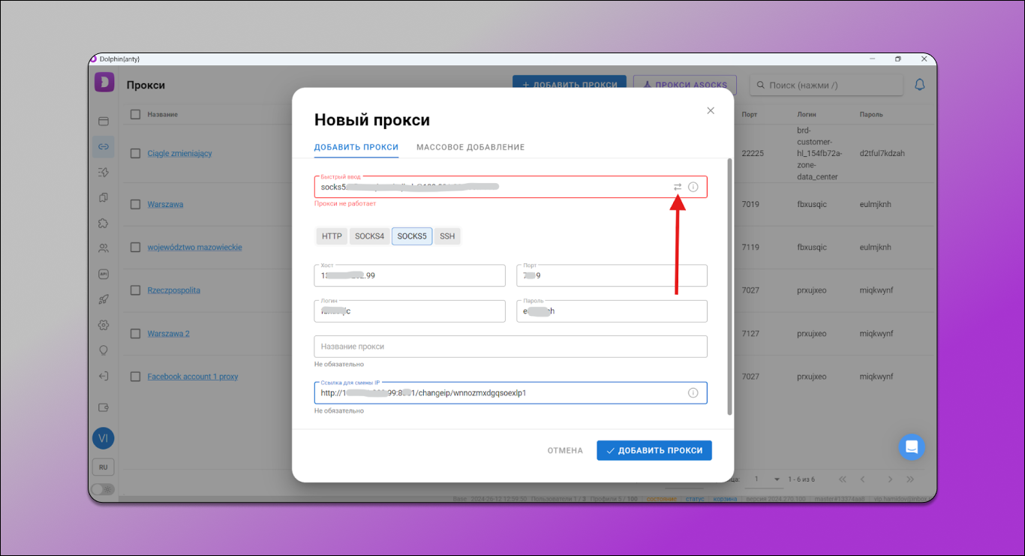Viewport: 1025px width, 556px height.
Task: Open the automation lightning list sidebar icon
Action: [x=104, y=172]
